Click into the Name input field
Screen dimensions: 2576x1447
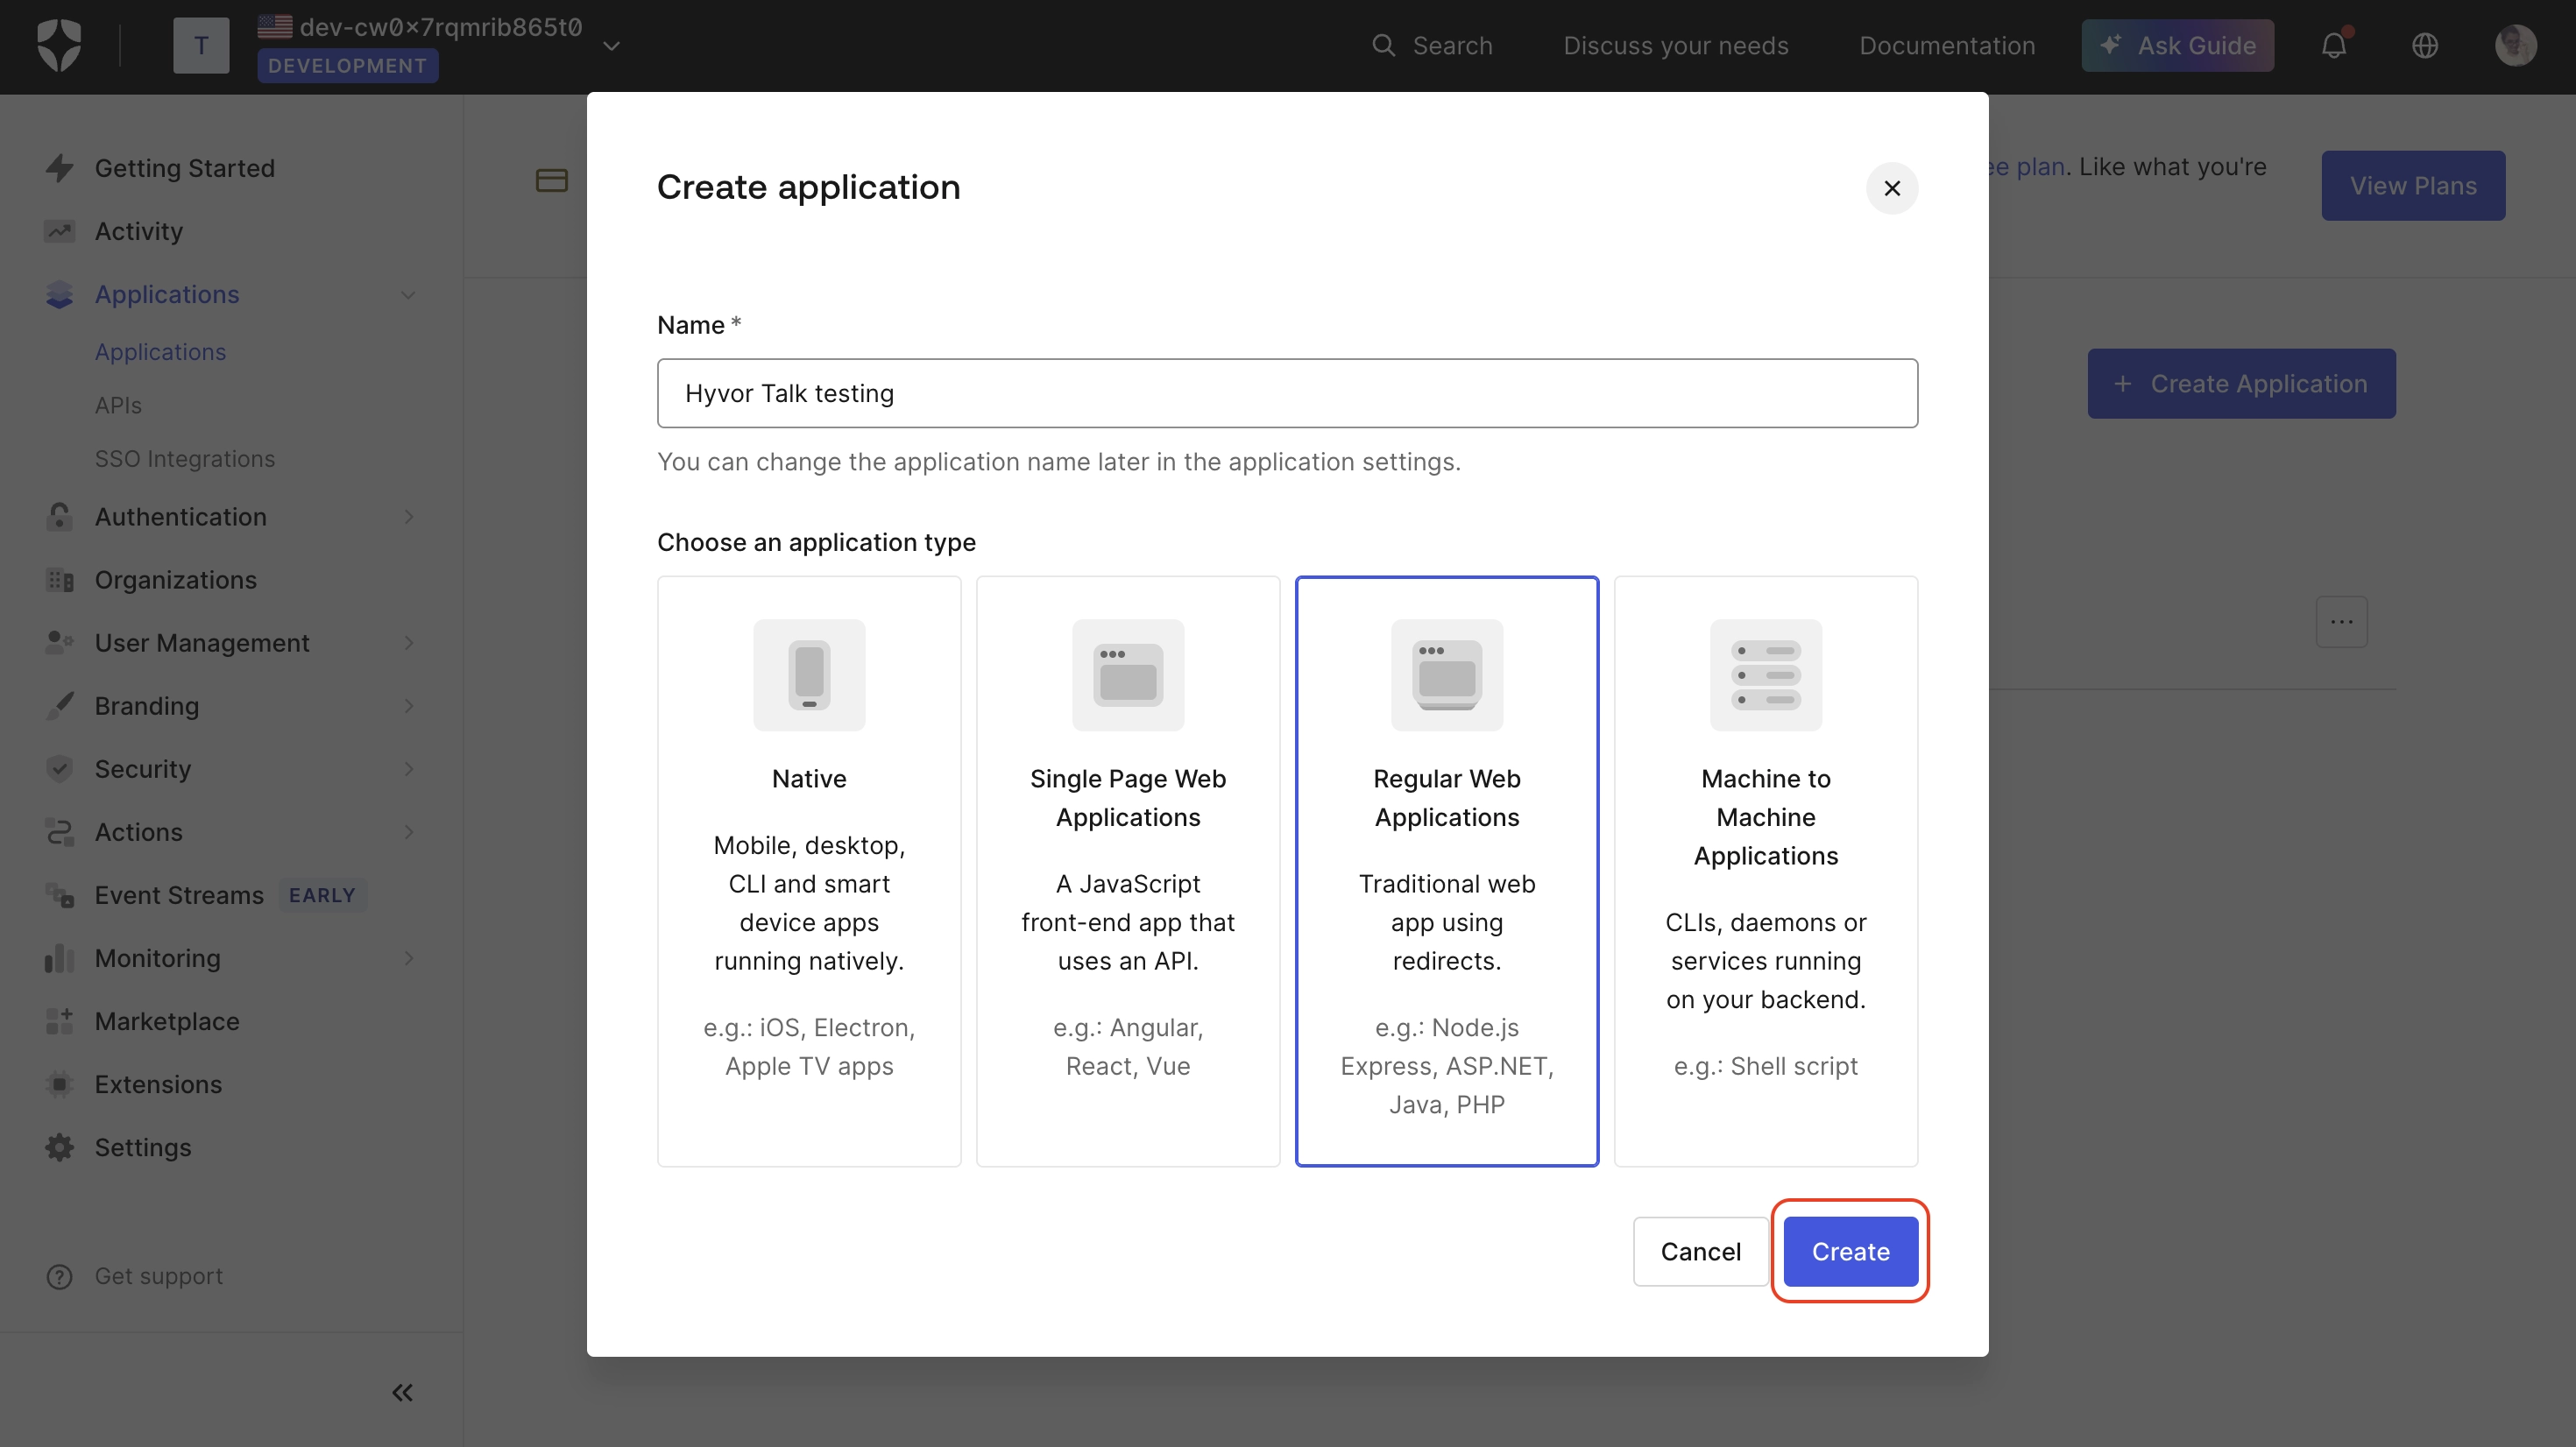pos(1287,393)
